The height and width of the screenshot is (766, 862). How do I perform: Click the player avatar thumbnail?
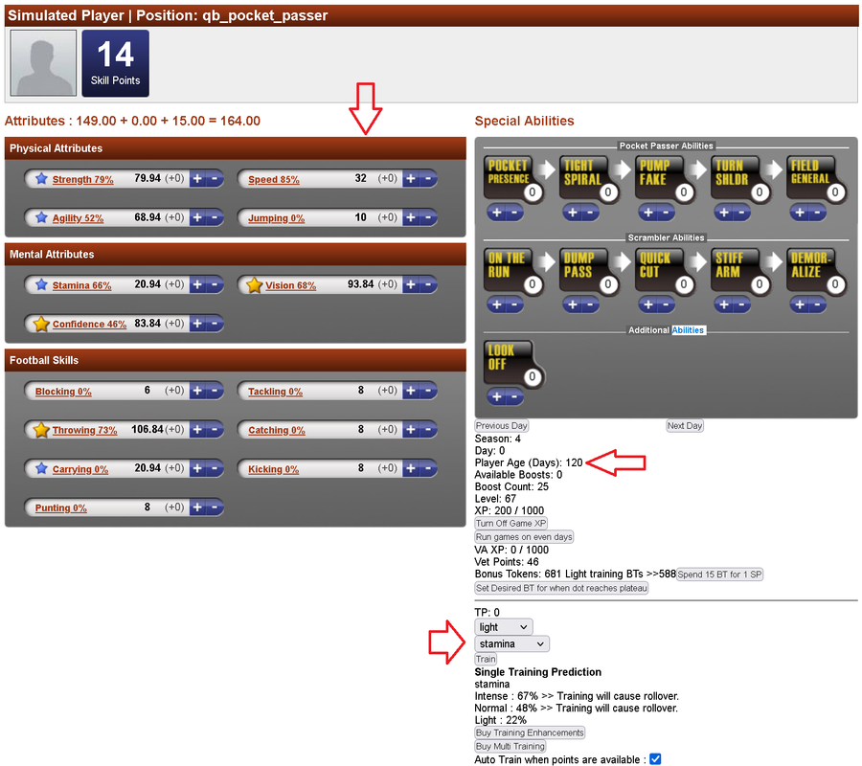(43, 63)
